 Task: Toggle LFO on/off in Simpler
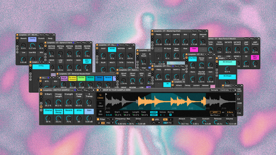point(153,119)
